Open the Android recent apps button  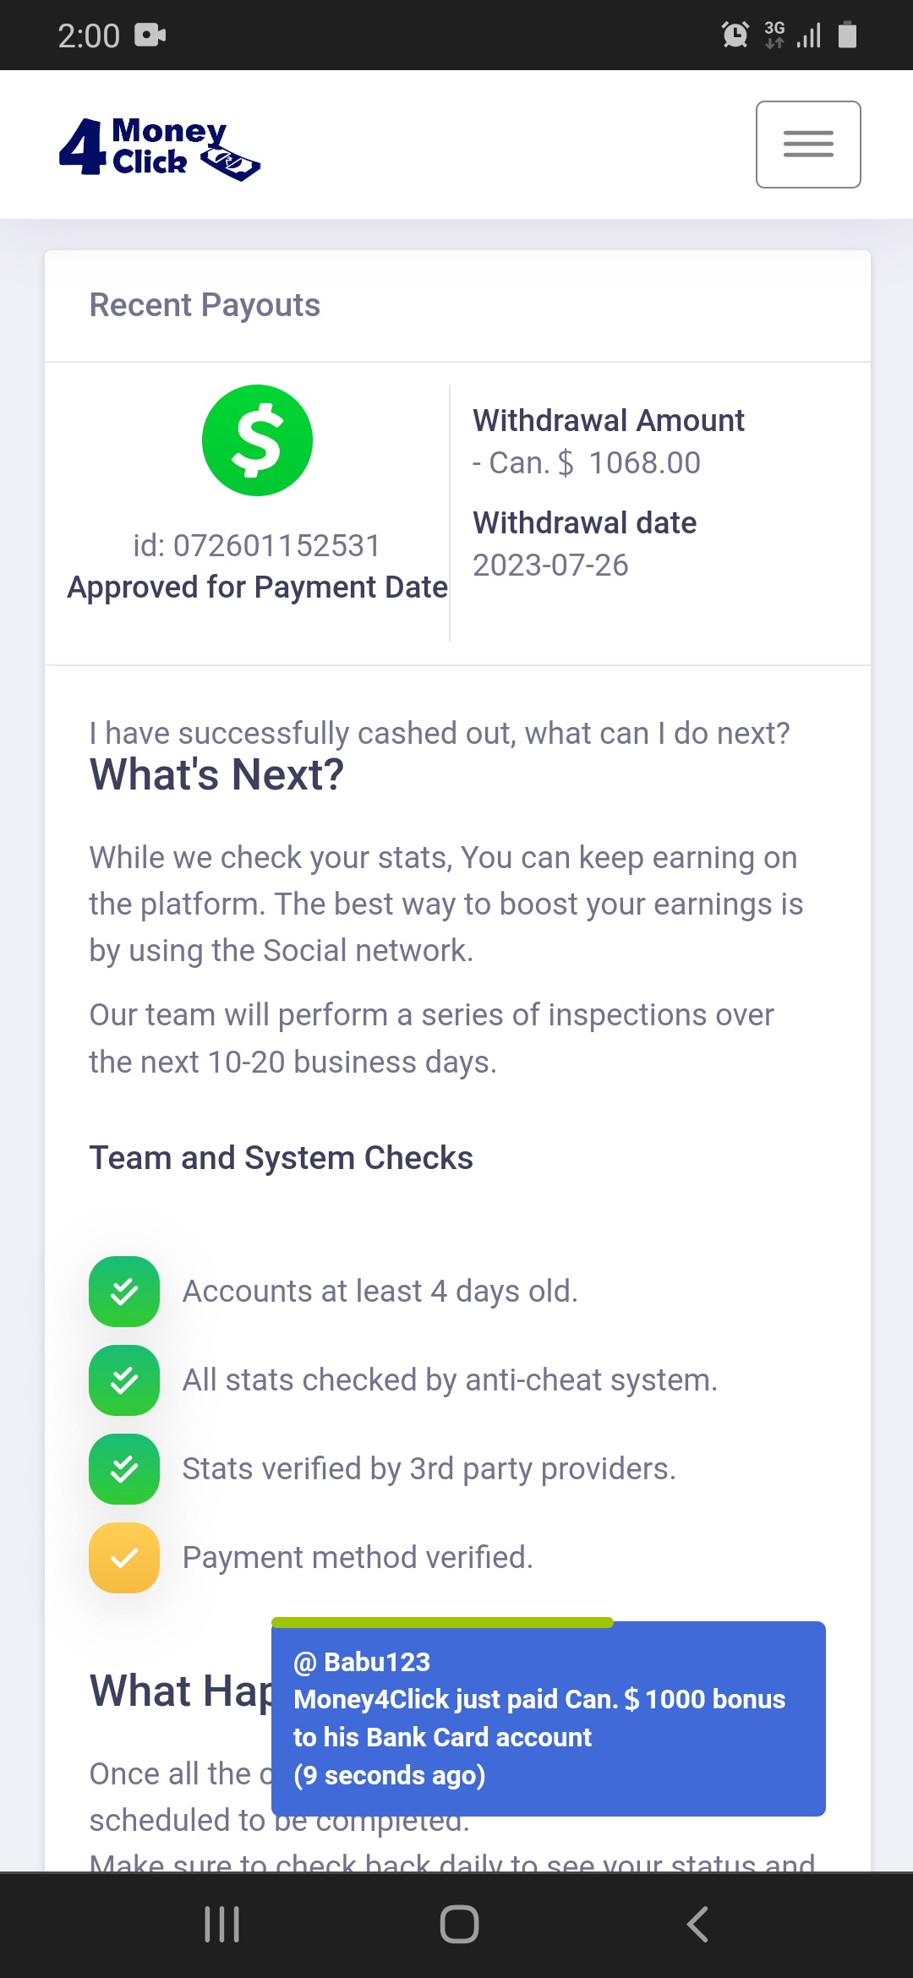click(x=222, y=1925)
